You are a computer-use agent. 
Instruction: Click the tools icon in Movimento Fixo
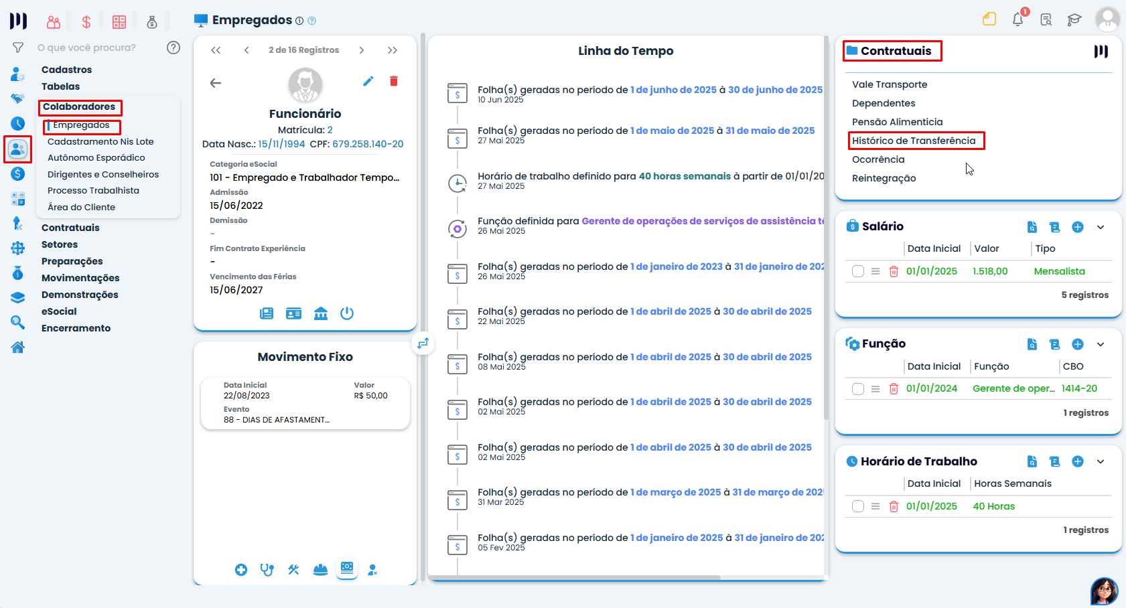click(293, 570)
